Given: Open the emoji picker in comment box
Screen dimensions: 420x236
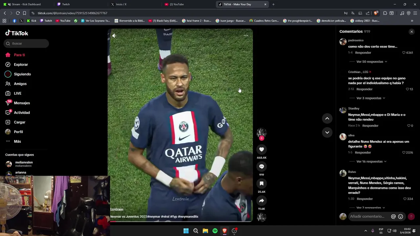Looking at the screenshot, I should click(x=400, y=217).
